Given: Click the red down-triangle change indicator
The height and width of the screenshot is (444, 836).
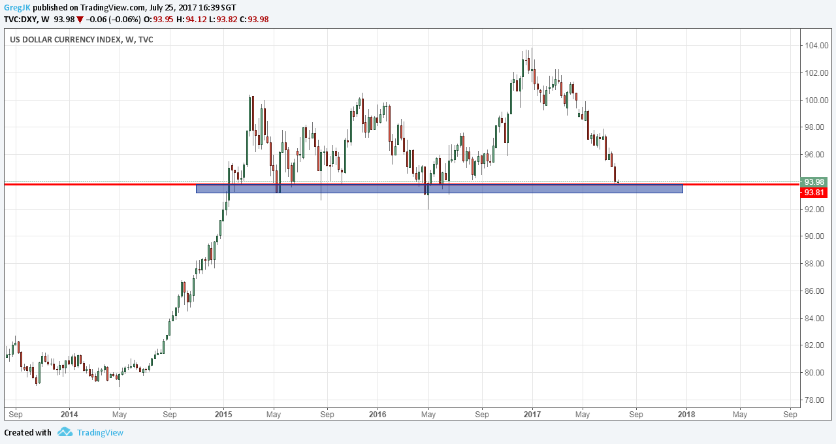Looking at the screenshot, I should [80, 20].
